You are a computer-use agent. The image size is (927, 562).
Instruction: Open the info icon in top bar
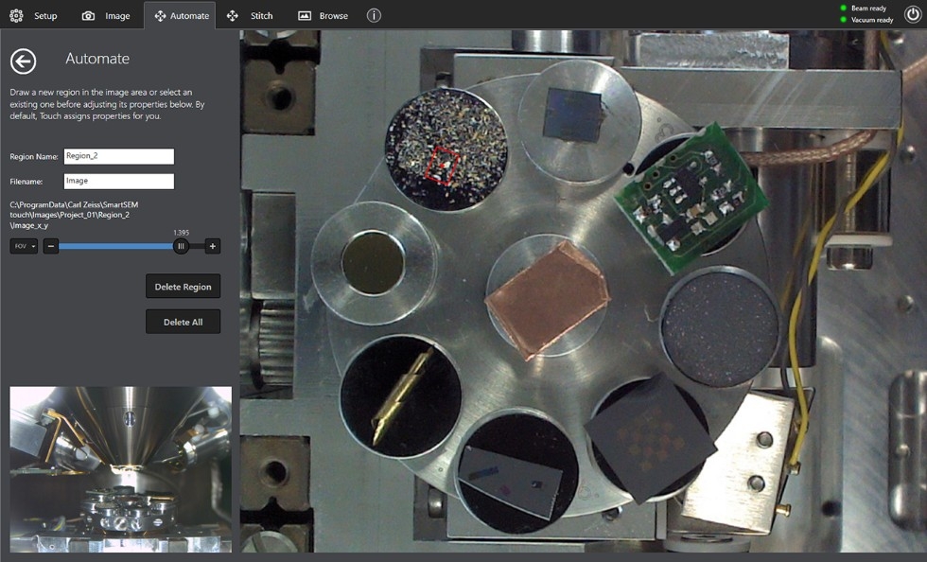[374, 16]
